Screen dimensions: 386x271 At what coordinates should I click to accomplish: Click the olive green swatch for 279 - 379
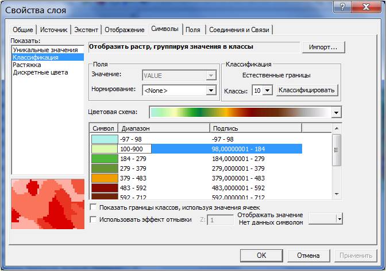click(105, 168)
